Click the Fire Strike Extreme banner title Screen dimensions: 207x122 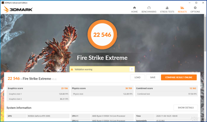(102, 58)
